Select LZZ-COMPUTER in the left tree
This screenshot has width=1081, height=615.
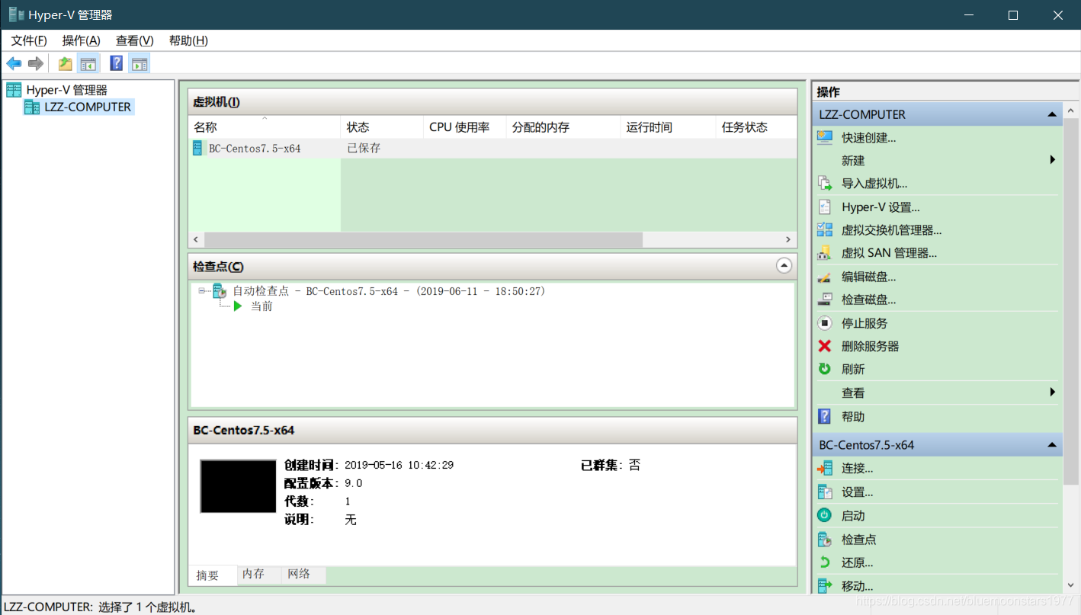click(x=88, y=107)
